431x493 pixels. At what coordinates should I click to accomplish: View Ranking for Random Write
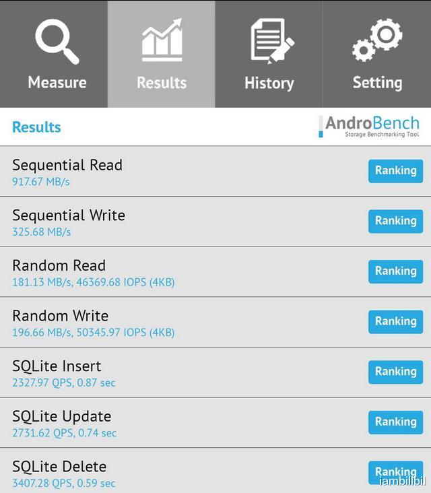(x=395, y=321)
